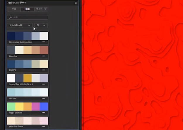Pick the magenta swatch in loggia-youtube theme

coord(36,106)
